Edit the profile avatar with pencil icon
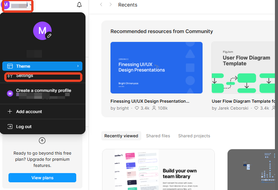Viewport: 278px width, 190px height. pos(49,36)
